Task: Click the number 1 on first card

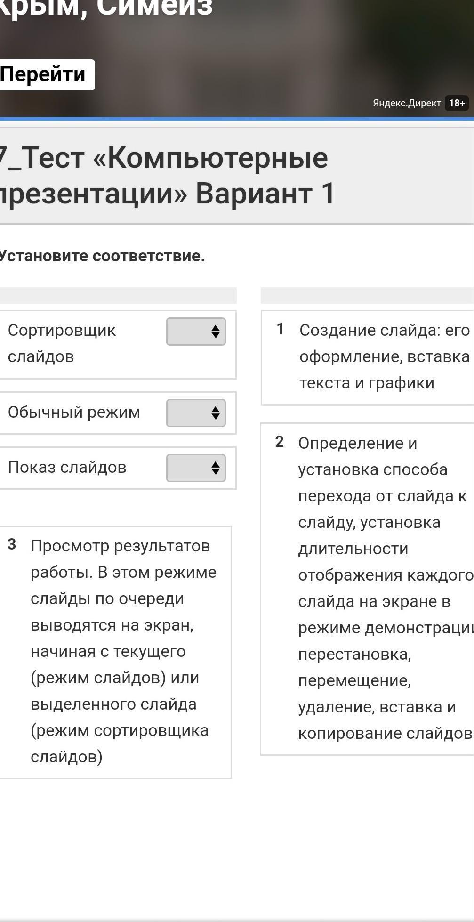Action: [x=280, y=329]
